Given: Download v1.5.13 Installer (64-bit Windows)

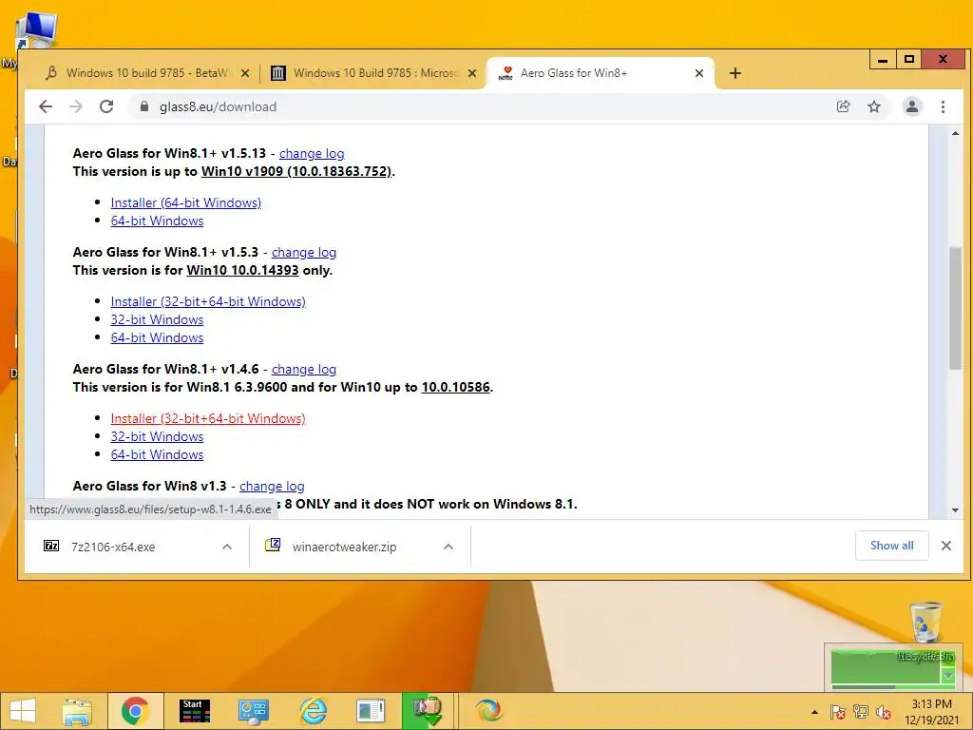Looking at the screenshot, I should pyautogui.click(x=186, y=203).
